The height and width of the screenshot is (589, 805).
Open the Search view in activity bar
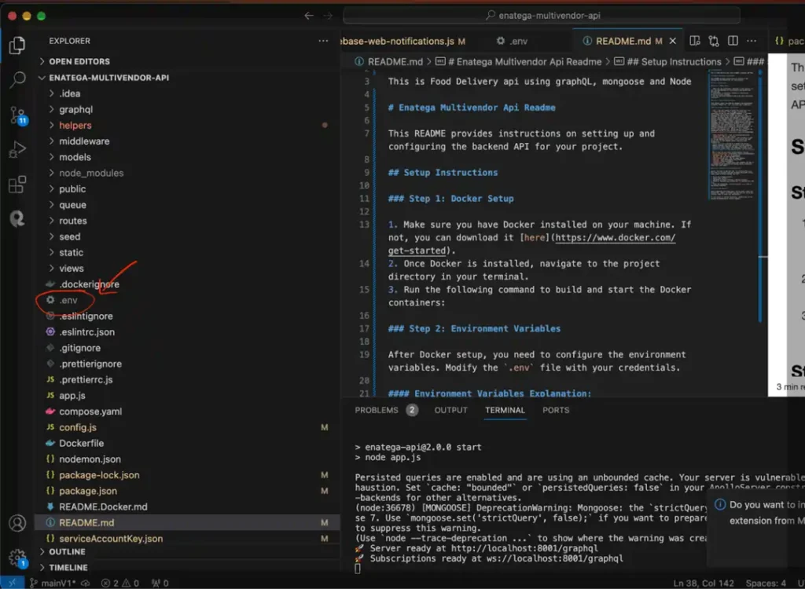point(17,79)
